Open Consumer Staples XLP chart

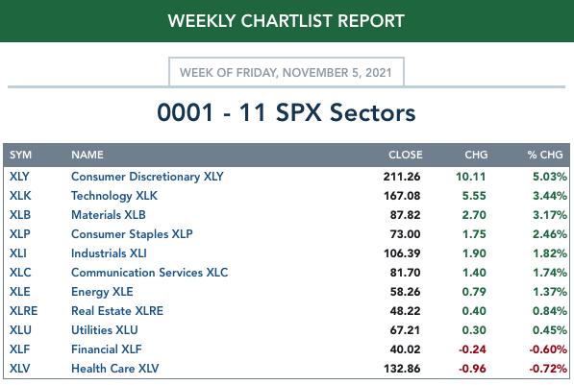[x=132, y=234]
